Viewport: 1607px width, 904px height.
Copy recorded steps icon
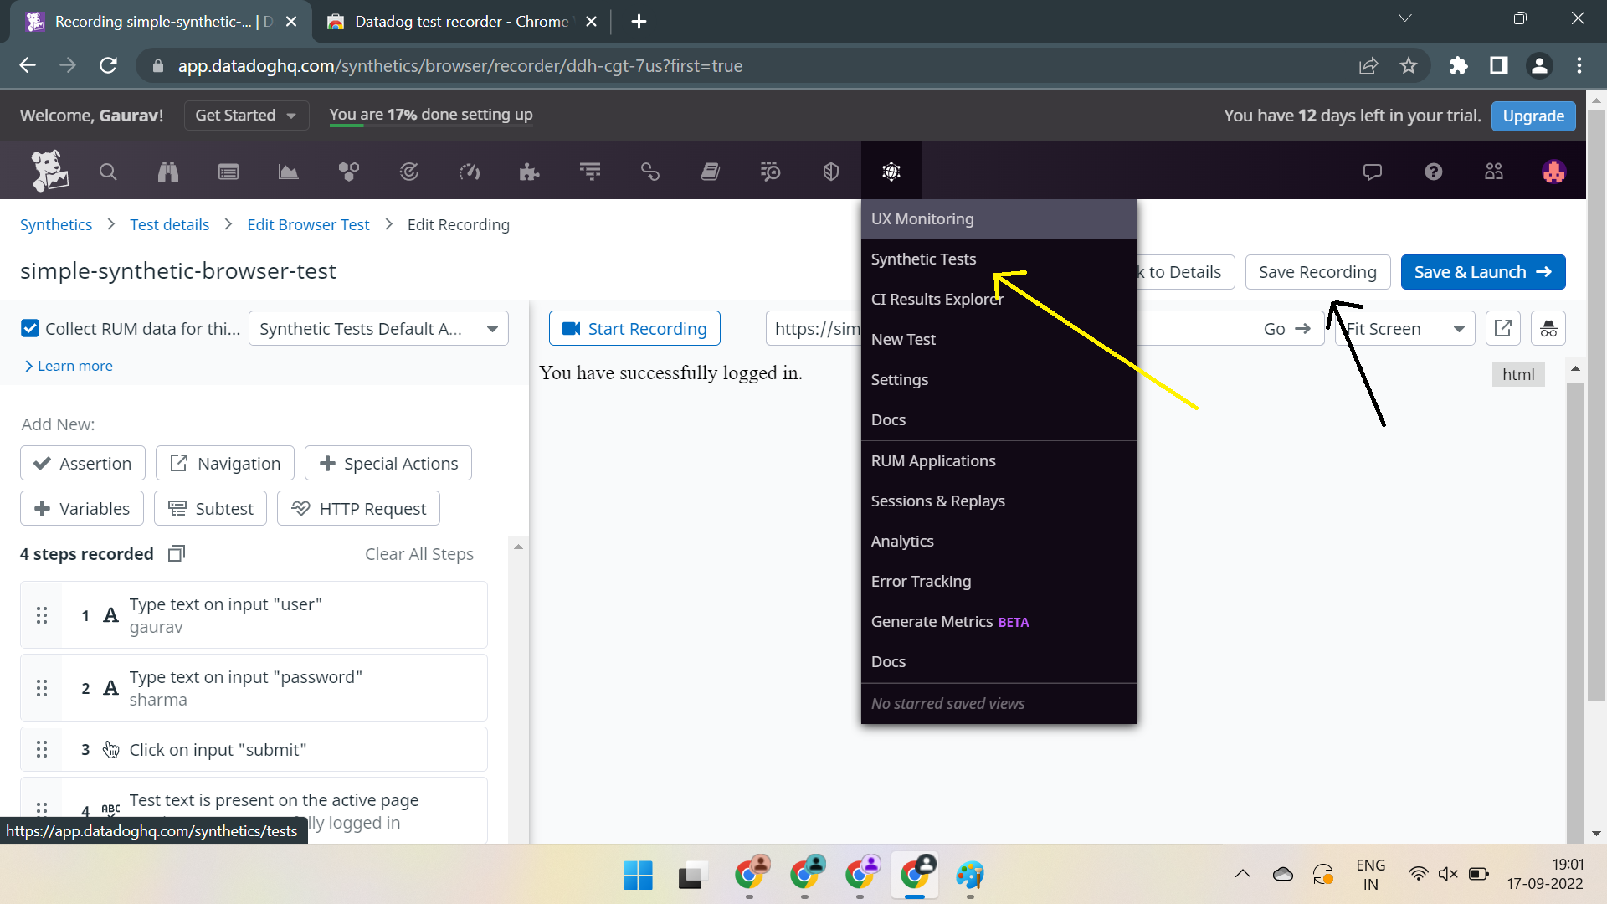(x=177, y=553)
